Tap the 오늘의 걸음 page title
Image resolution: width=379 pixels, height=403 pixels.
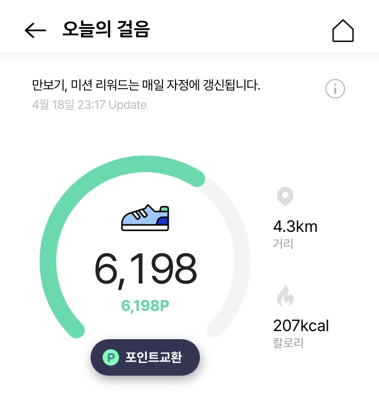(x=106, y=30)
